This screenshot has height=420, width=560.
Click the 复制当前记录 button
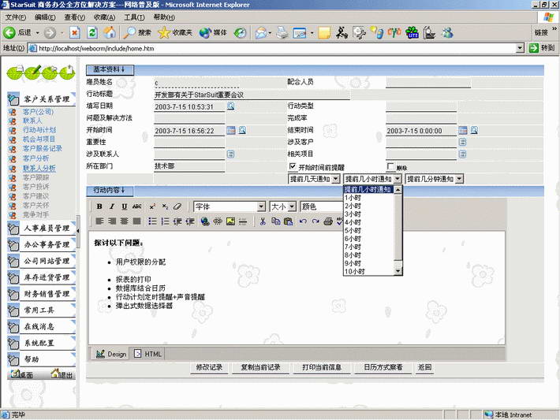(x=260, y=367)
